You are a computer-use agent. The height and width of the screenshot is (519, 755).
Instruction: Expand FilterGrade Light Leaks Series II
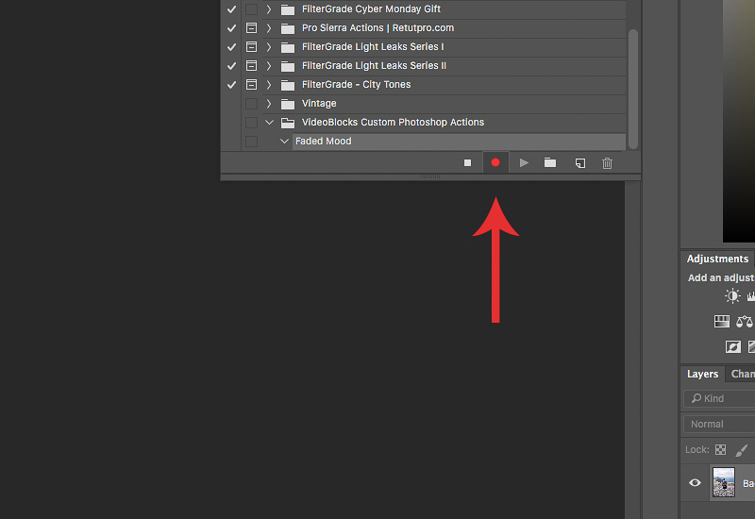[269, 65]
